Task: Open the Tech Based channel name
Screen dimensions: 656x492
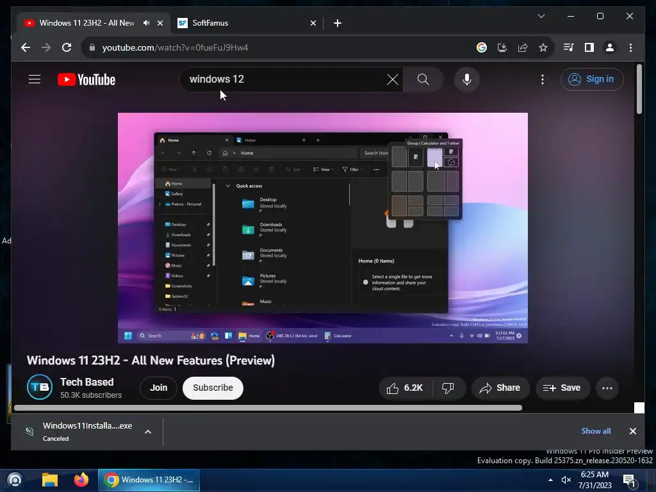Action: pos(87,382)
